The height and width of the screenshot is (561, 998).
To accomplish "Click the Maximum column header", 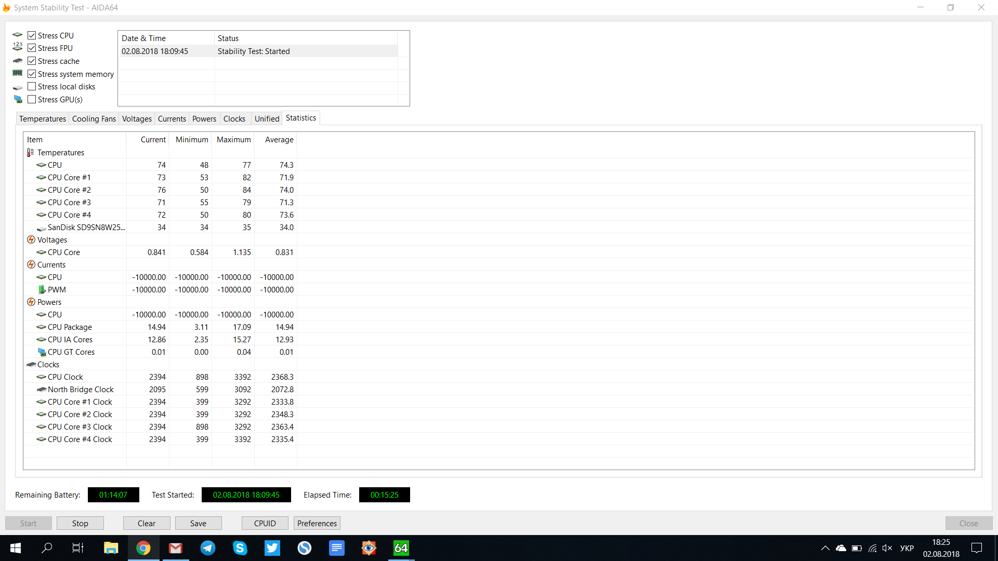I will tap(233, 140).
